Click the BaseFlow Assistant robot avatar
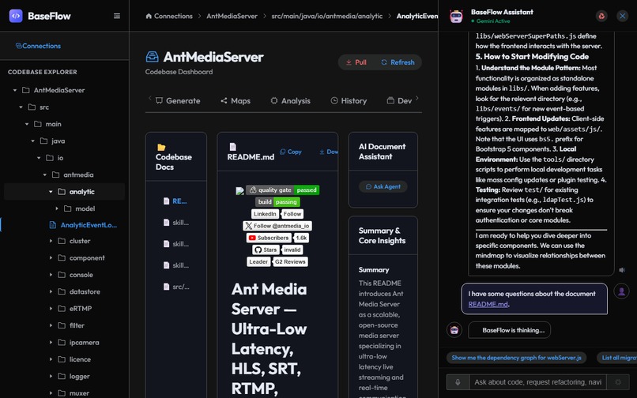Screen dimensions: 637x398 pos(456,17)
